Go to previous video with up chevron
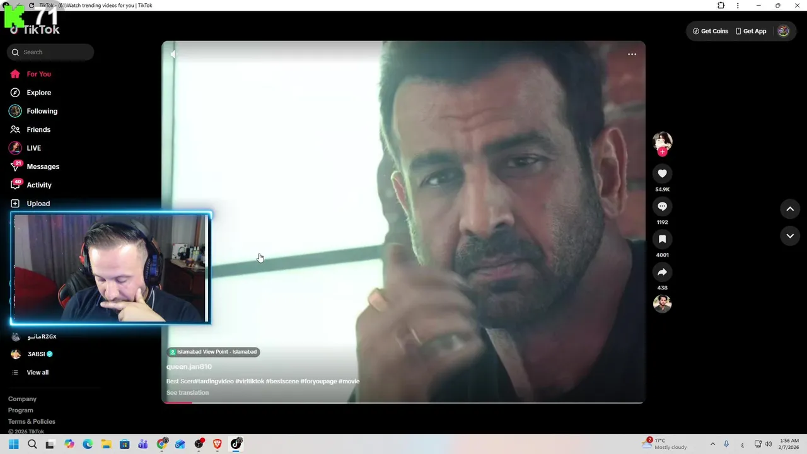807x454 pixels. (x=790, y=209)
